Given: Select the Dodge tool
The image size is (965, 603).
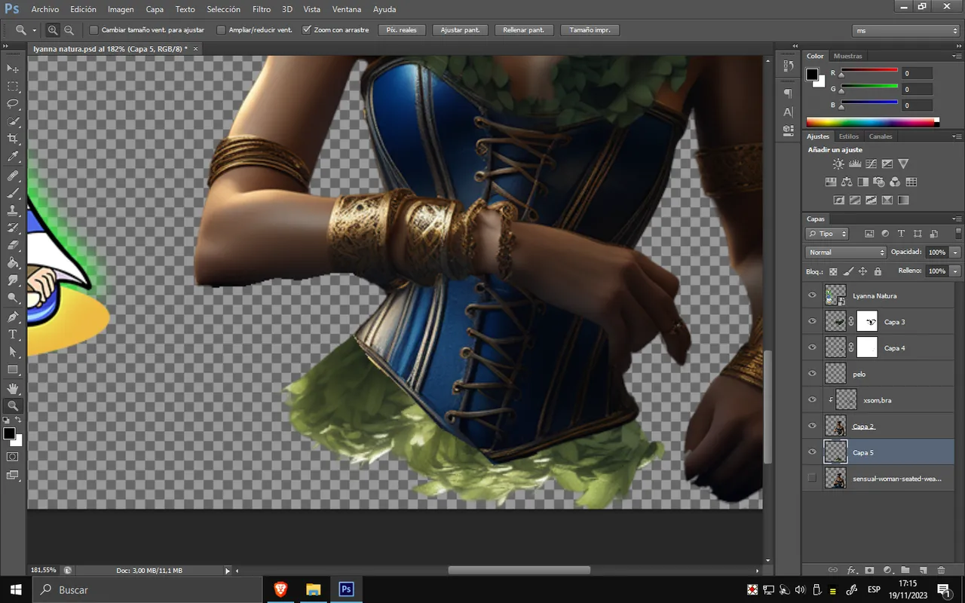Looking at the screenshot, I should click(x=13, y=298).
